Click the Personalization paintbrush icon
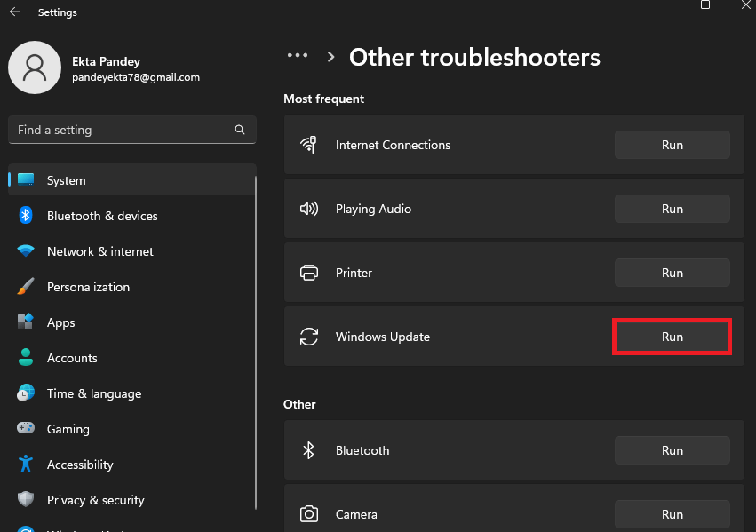756x532 pixels. 26,287
